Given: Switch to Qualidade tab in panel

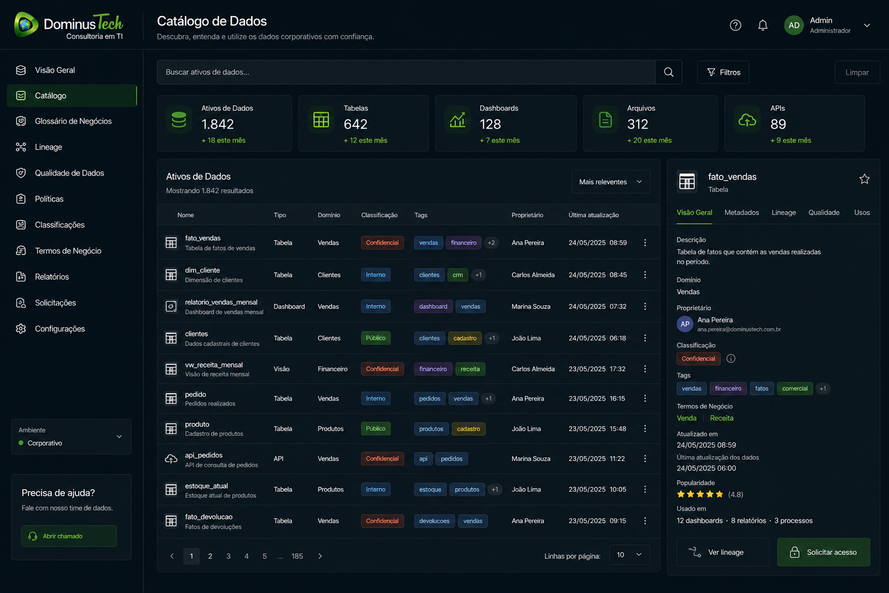Looking at the screenshot, I should tap(824, 213).
